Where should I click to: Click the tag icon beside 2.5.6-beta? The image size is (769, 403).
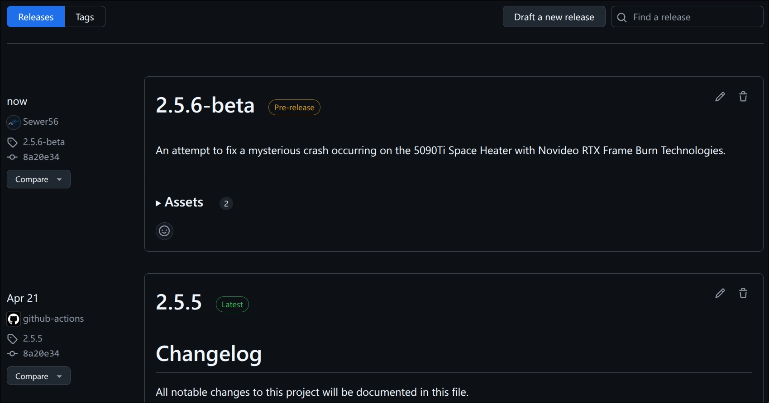12,142
